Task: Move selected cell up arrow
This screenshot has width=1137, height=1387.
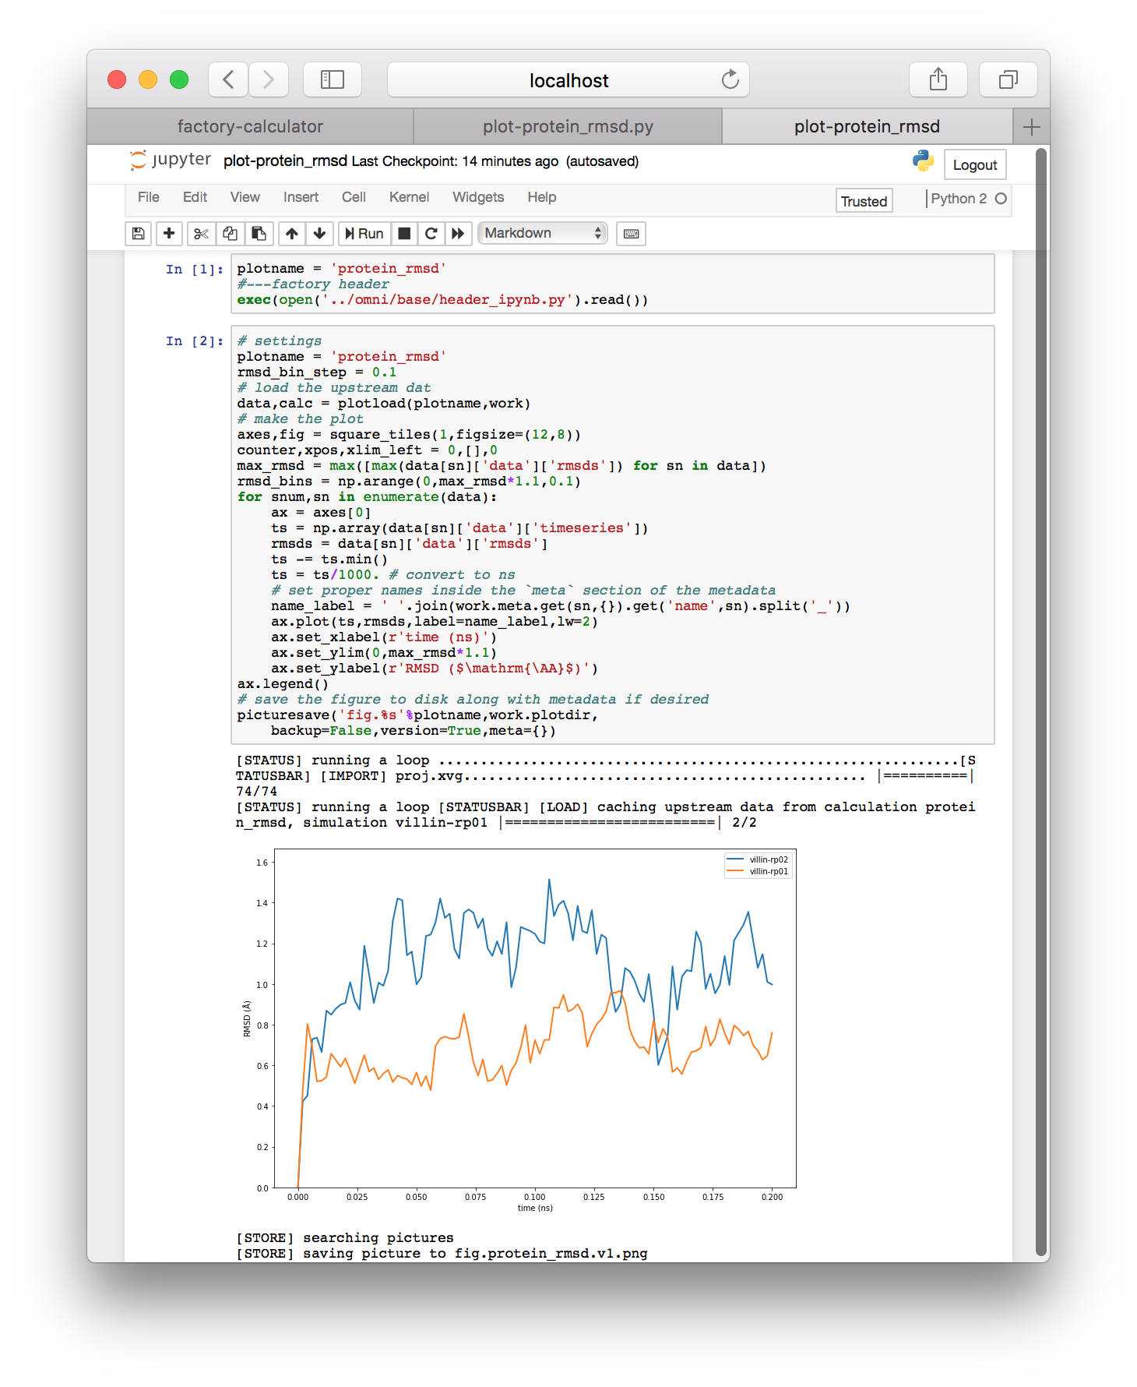Action: [x=291, y=233]
